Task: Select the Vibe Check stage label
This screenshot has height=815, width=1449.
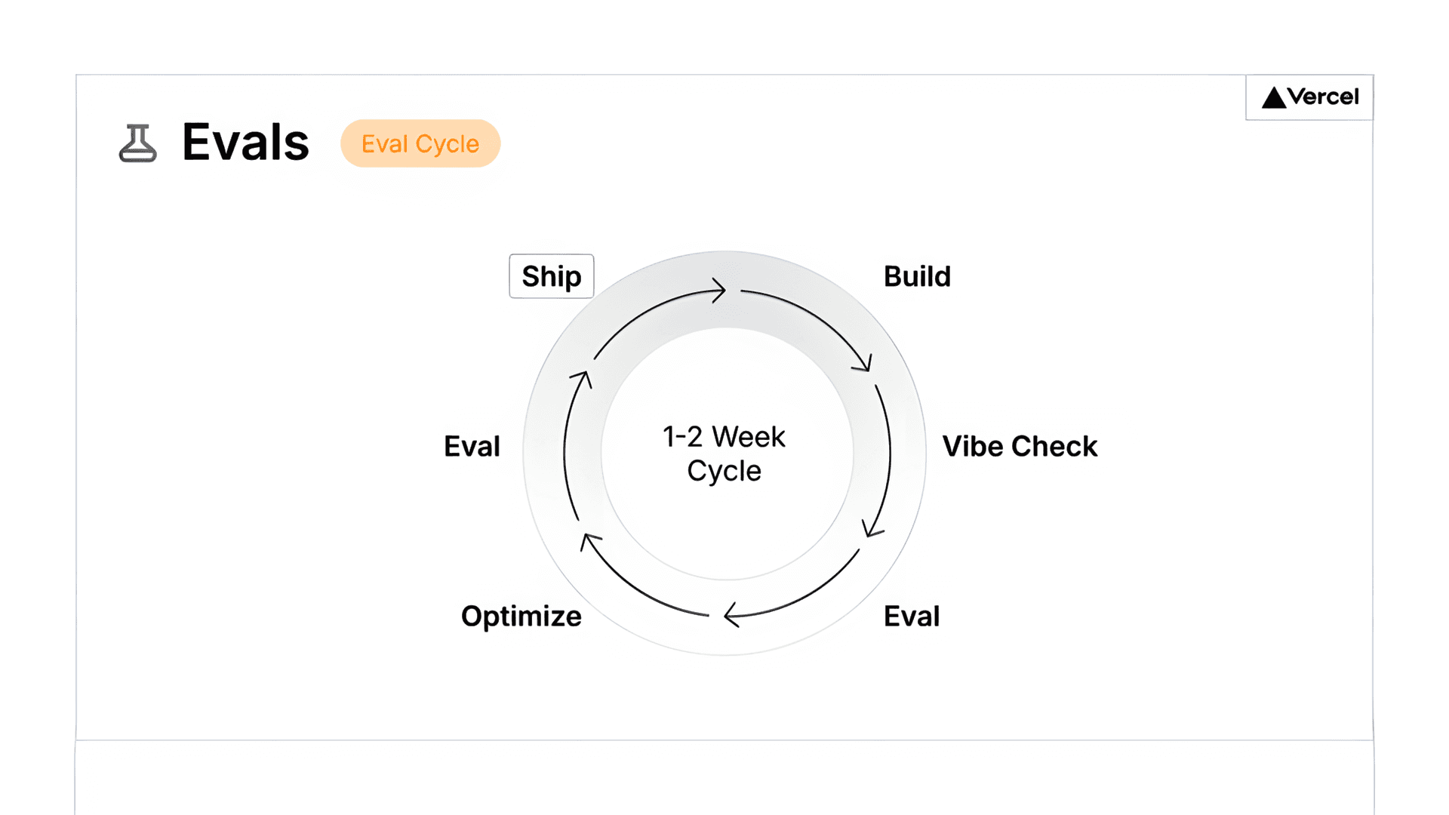Action: coord(1020,447)
